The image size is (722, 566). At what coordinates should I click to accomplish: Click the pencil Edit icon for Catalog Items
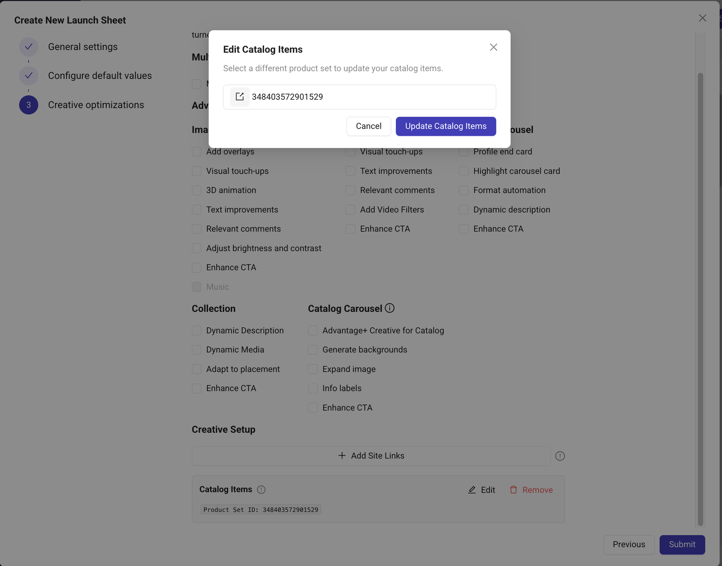[472, 490]
